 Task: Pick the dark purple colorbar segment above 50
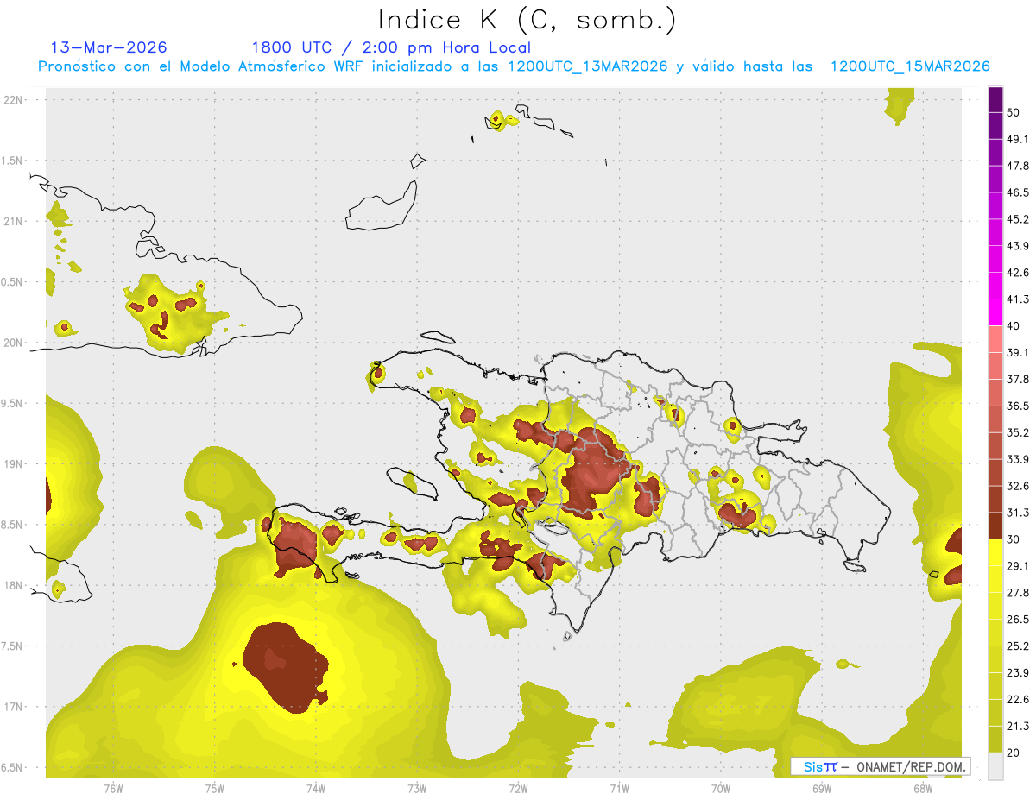[x=995, y=100]
